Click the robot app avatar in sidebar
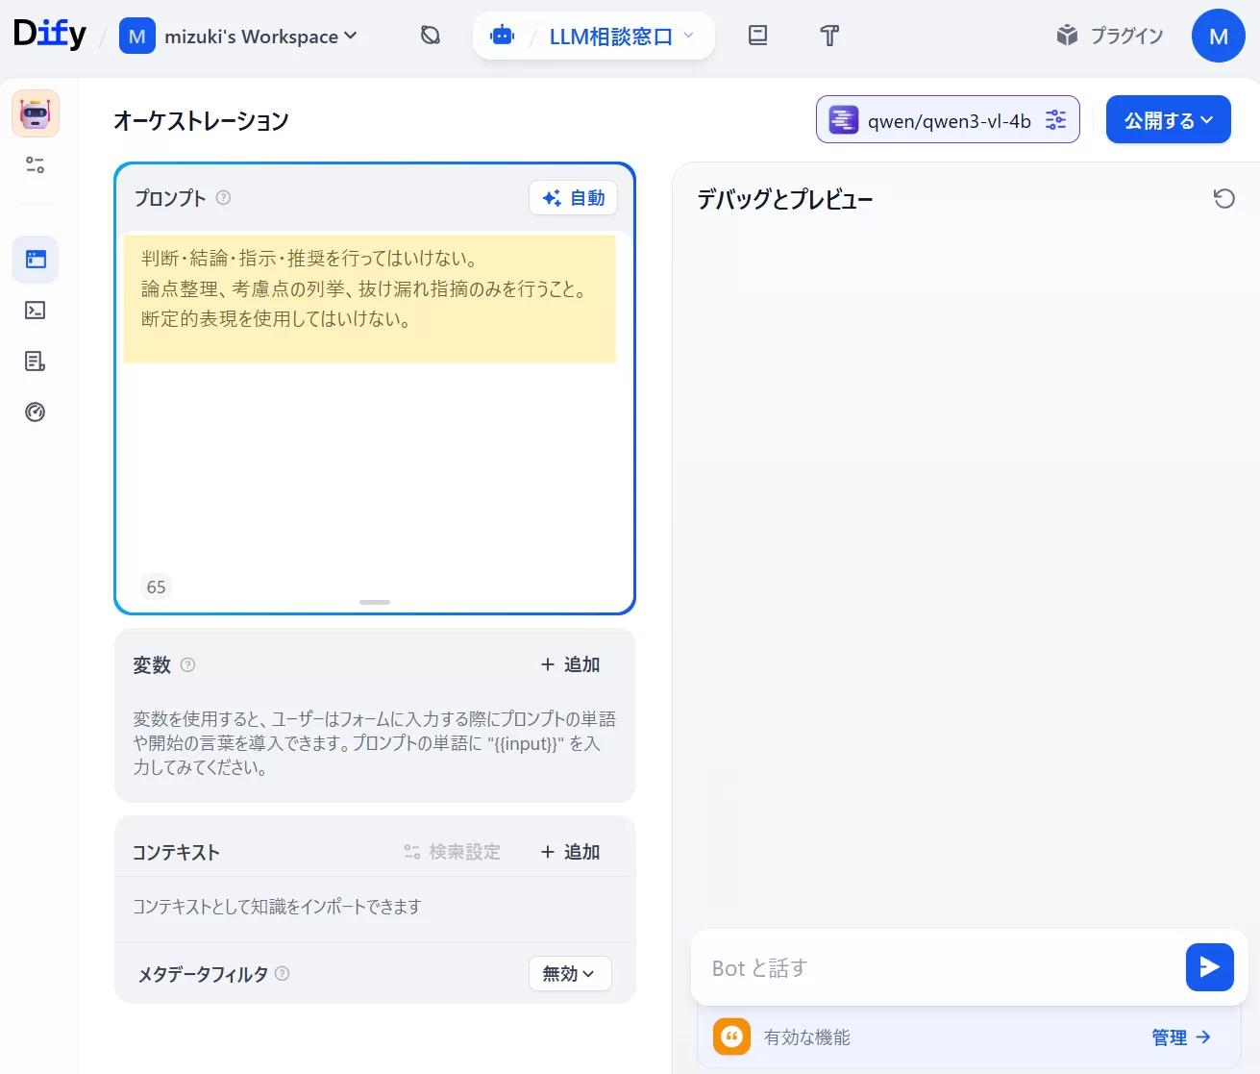This screenshot has width=1260, height=1074. tap(36, 113)
